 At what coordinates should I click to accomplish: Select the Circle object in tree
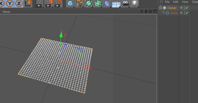pyautogui.click(x=174, y=13)
